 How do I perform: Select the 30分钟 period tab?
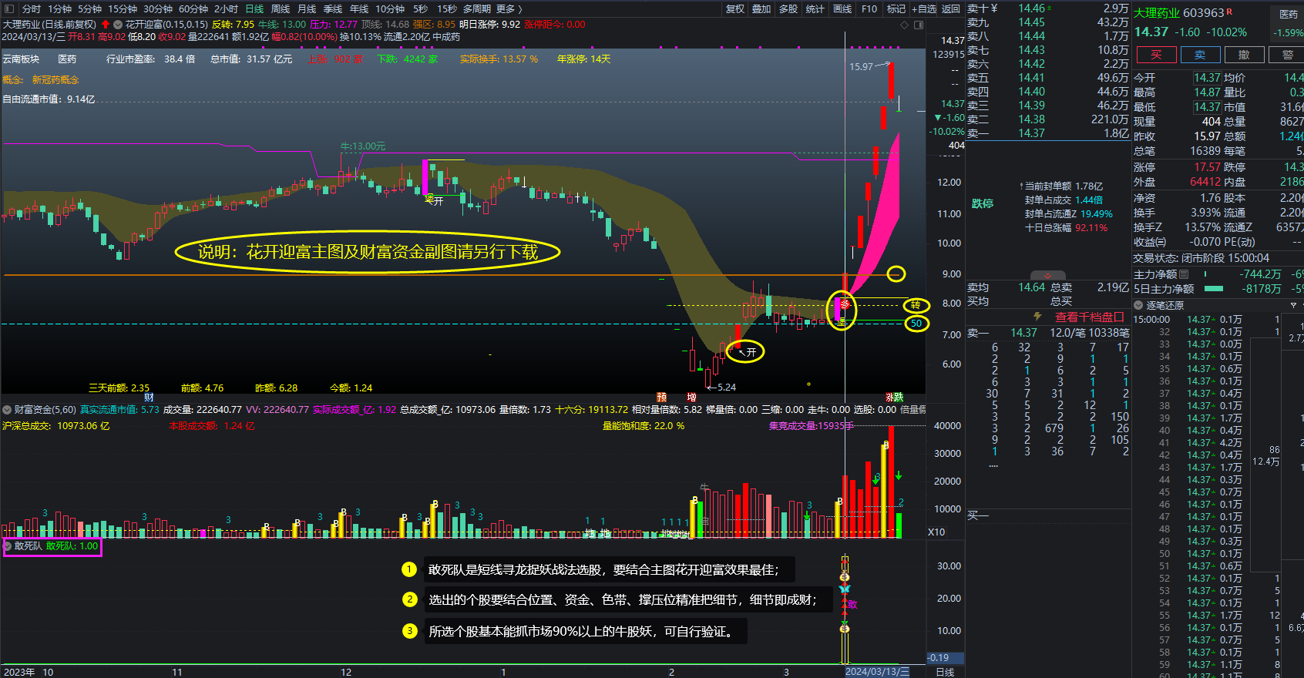pyautogui.click(x=158, y=8)
